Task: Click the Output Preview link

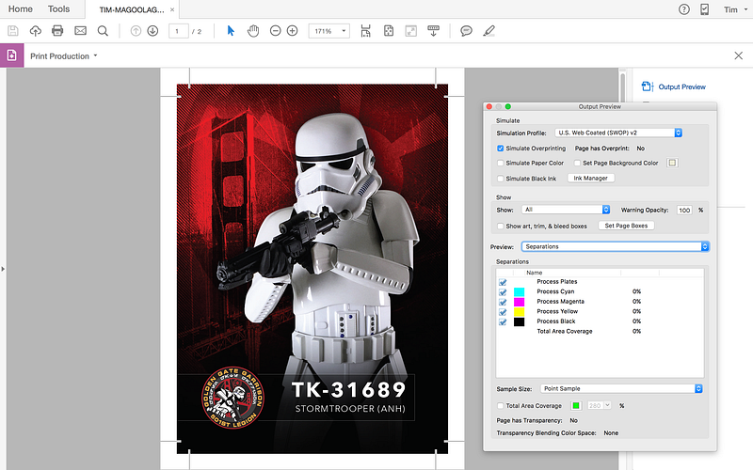Action: [681, 86]
